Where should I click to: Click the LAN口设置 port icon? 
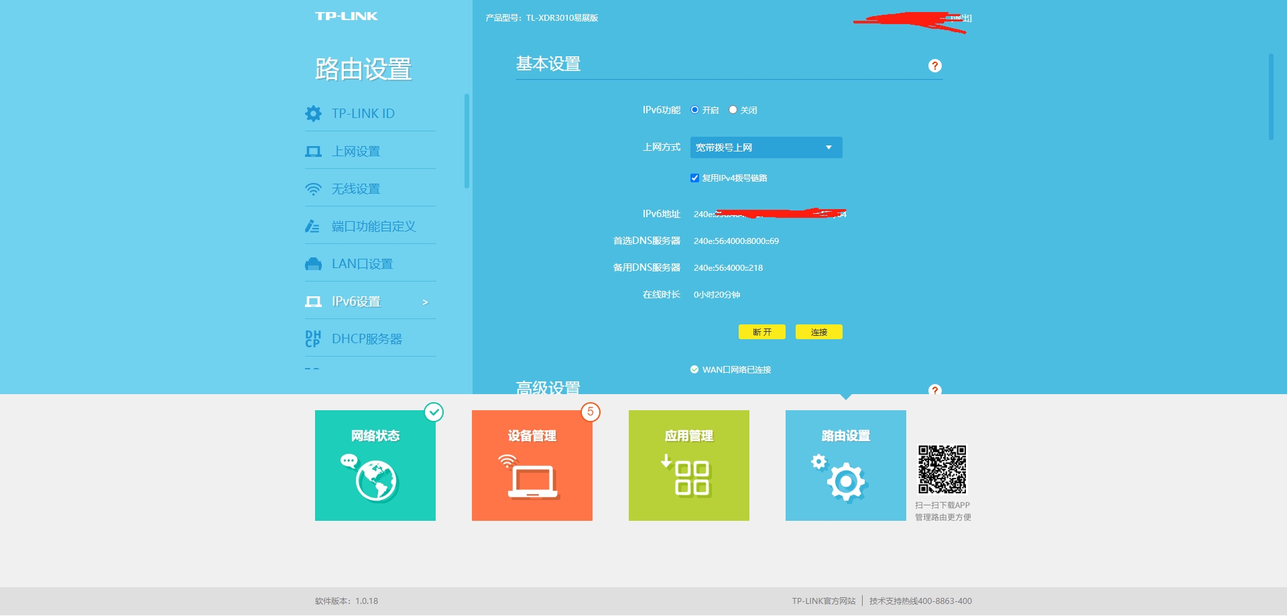click(313, 264)
